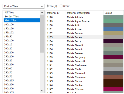Select the Matrix Breeze row
Screen dimensions: 124x94
click(85, 53)
